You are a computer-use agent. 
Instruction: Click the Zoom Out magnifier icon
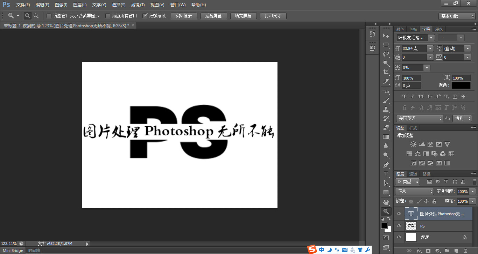point(36,16)
